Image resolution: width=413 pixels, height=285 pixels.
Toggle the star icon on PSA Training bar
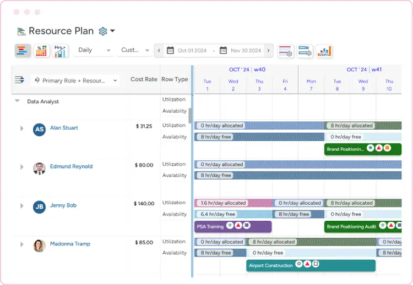click(230, 225)
